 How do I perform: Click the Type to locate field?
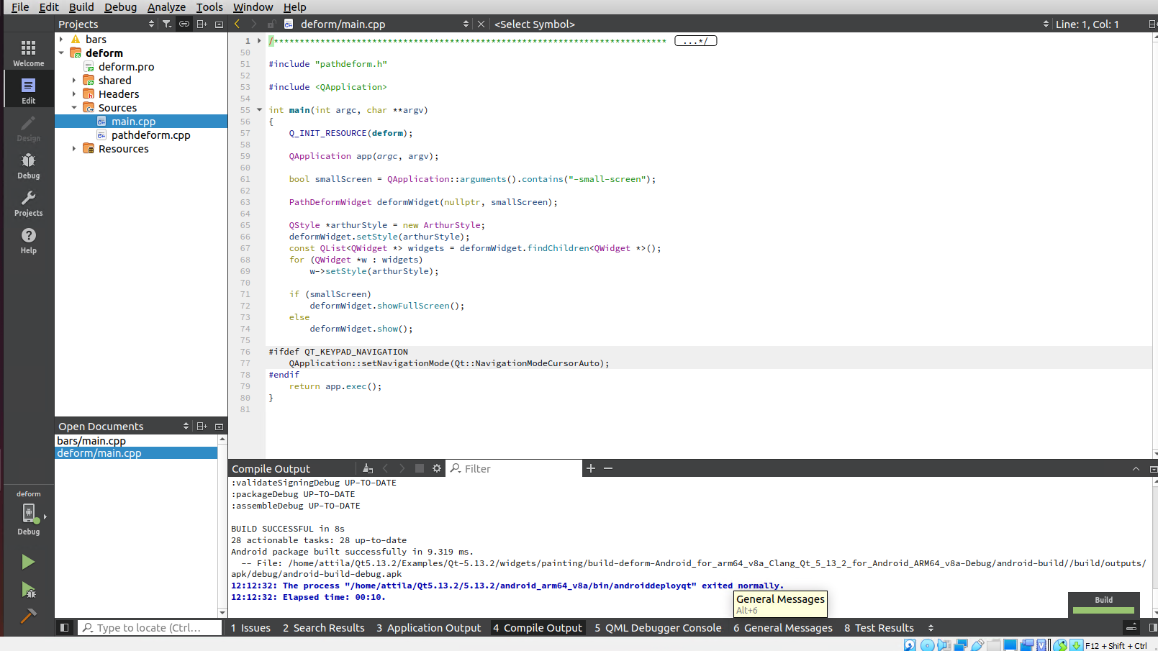pyautogui.click(x=150, y=628)
